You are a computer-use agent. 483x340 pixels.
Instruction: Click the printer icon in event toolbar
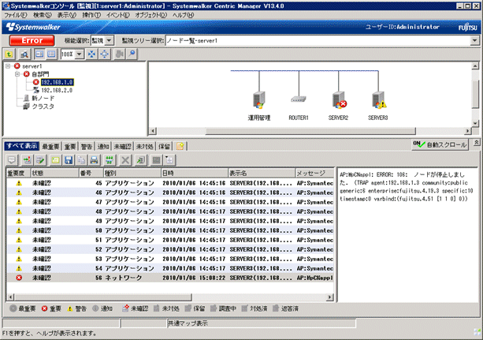coord(94,160)
